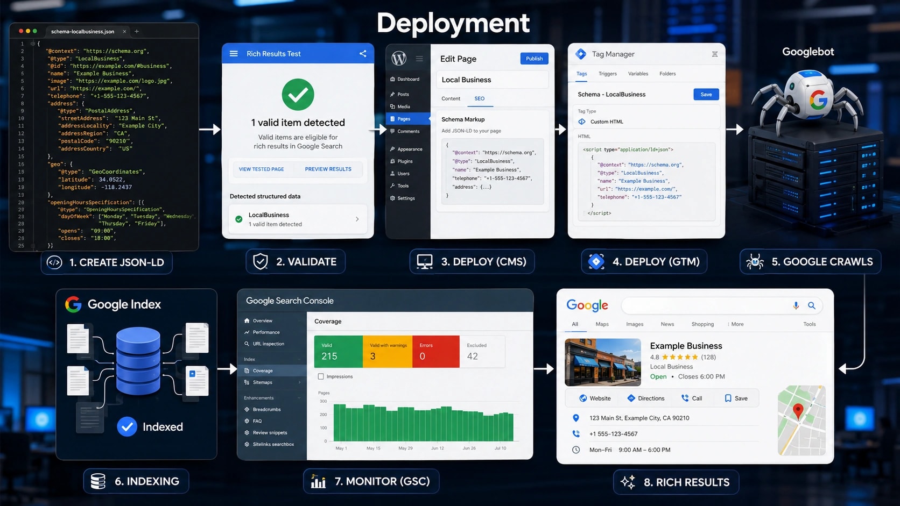Image resolution: width=900 pixels, height=506 pixels.
Task: Add a new tab in code editor
Action: [x=137, y=31]
